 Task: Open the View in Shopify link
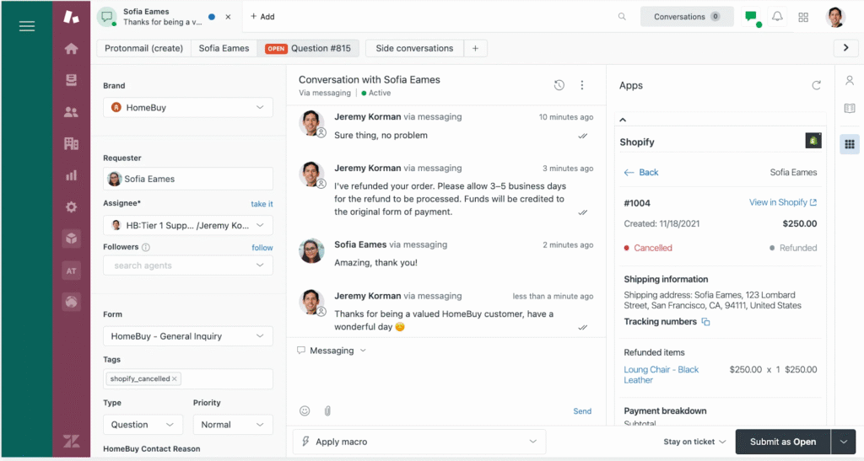tap(782, 202)
